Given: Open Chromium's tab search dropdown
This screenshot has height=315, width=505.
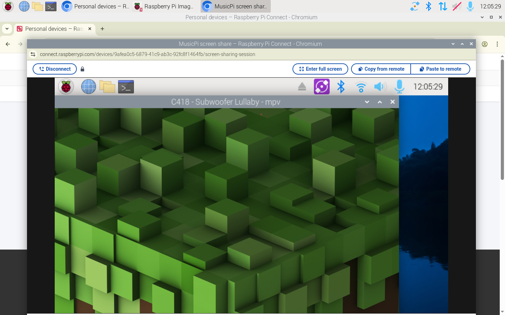Looking at the screenshot, I should tap(7, 29).
